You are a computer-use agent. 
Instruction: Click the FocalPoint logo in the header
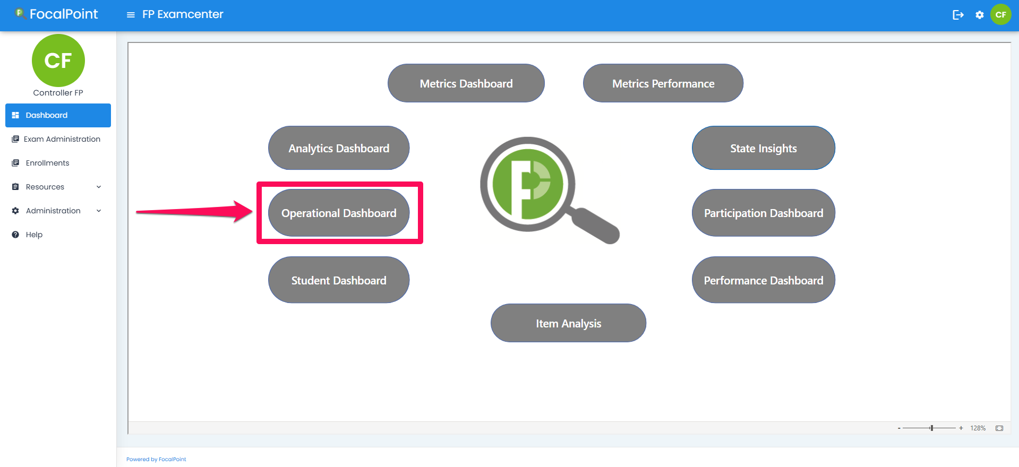(56, 14)
